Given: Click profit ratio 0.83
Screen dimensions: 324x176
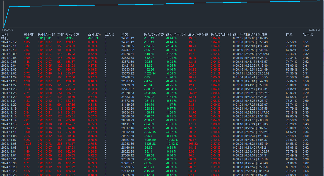Looking at the screenshot, I should tap(306, 151).
